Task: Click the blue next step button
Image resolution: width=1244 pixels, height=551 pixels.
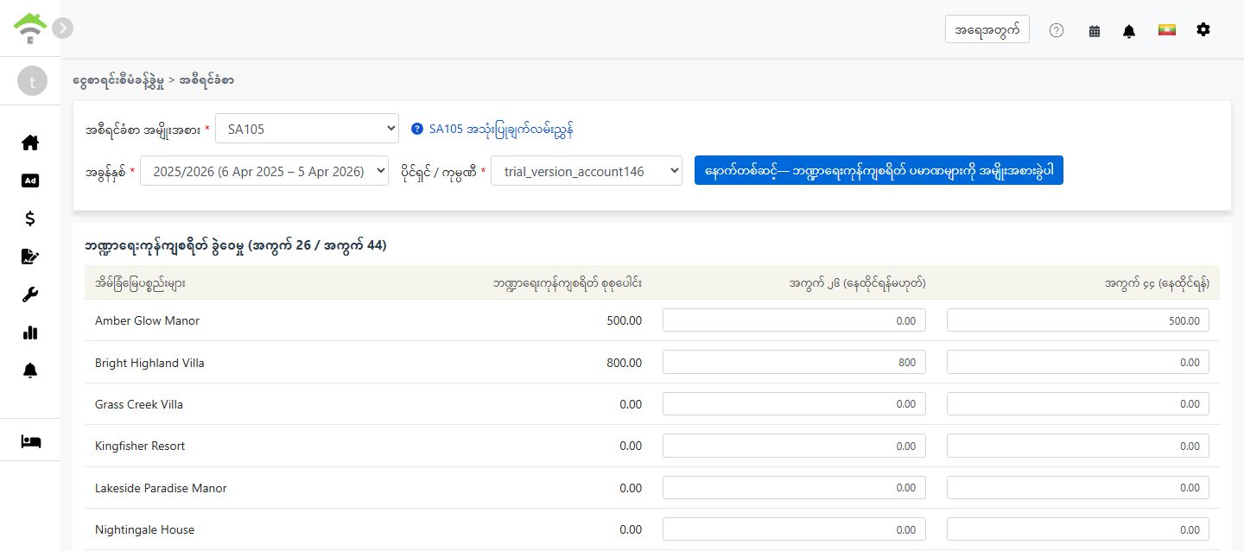Action: tap(879, 170)
